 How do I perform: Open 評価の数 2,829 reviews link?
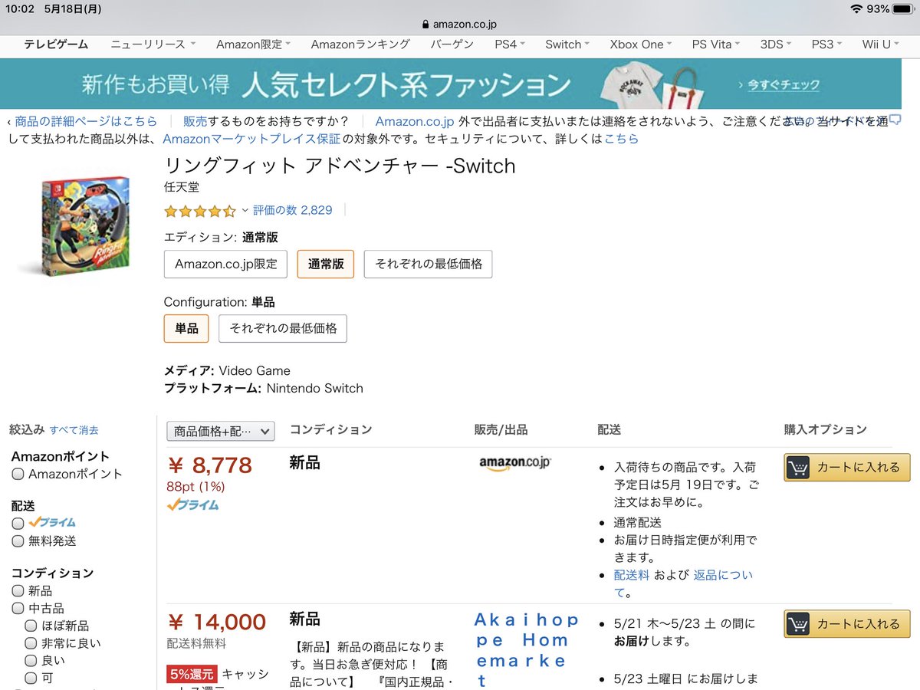pos(293,210)
